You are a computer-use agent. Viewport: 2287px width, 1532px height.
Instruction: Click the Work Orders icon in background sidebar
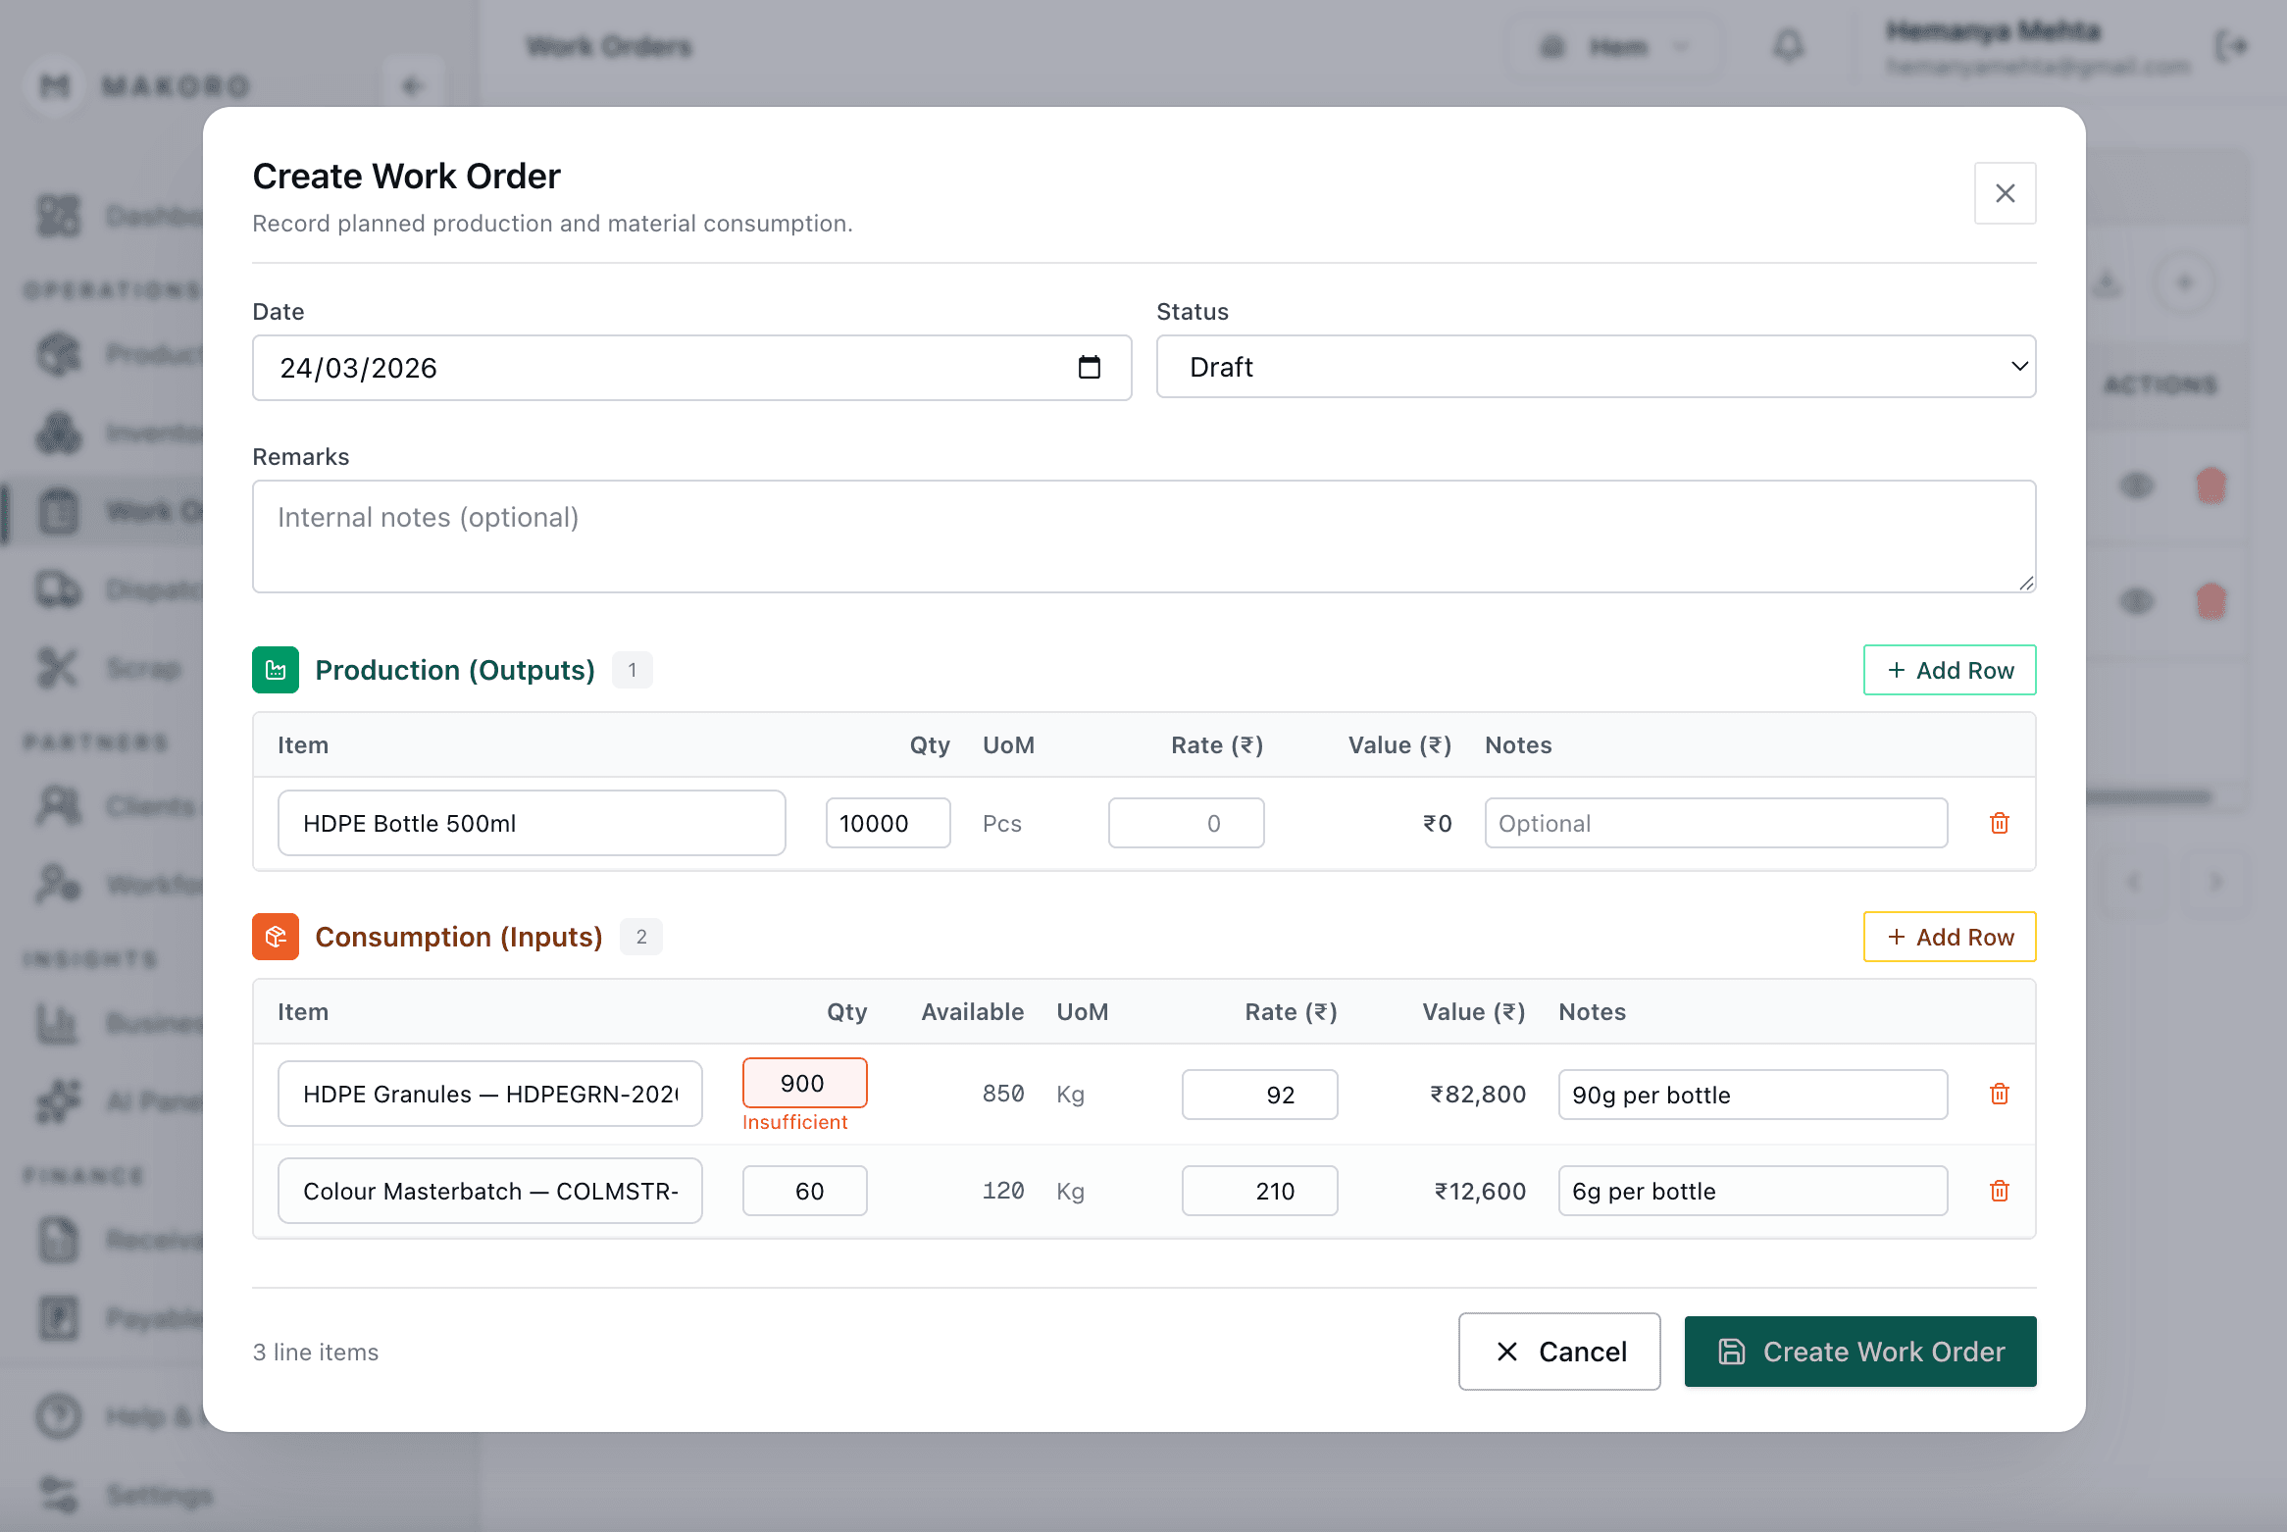tap(58, 511)
